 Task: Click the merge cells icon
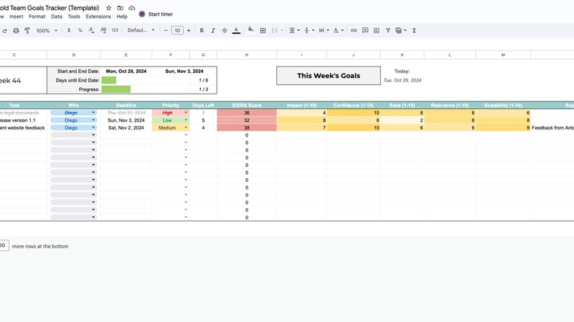pos(275,31)
